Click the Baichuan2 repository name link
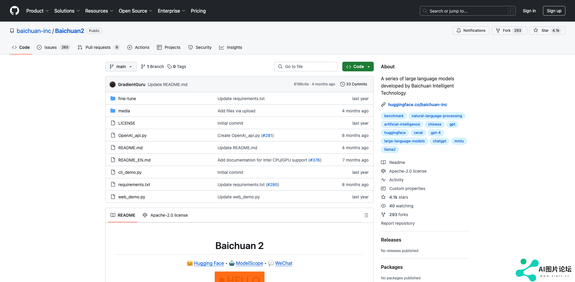The image size is (575, 282). [x=69, y=31]
